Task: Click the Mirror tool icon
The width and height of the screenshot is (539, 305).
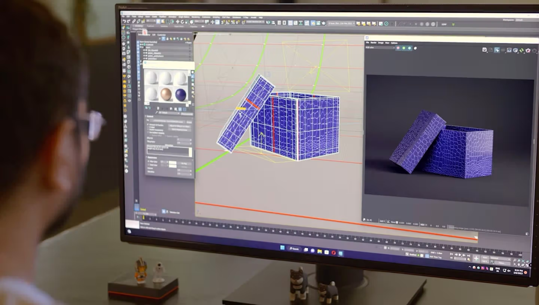Action: pyautogui.click(x=268, y=22)
